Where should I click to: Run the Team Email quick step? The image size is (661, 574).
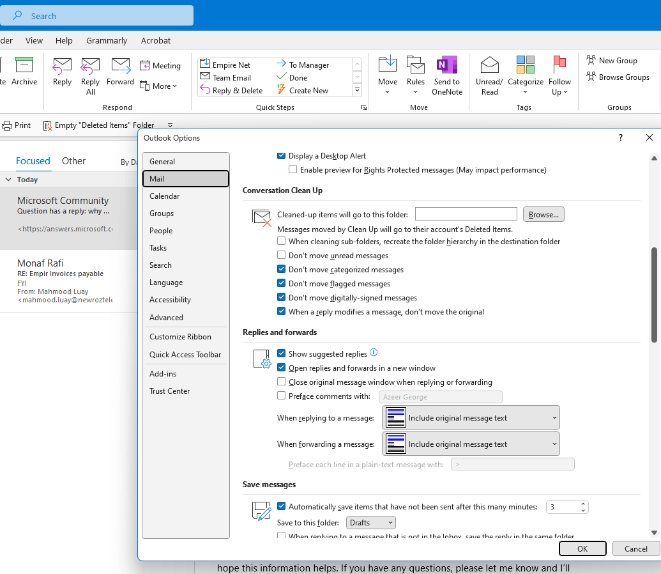coord(225,77)
